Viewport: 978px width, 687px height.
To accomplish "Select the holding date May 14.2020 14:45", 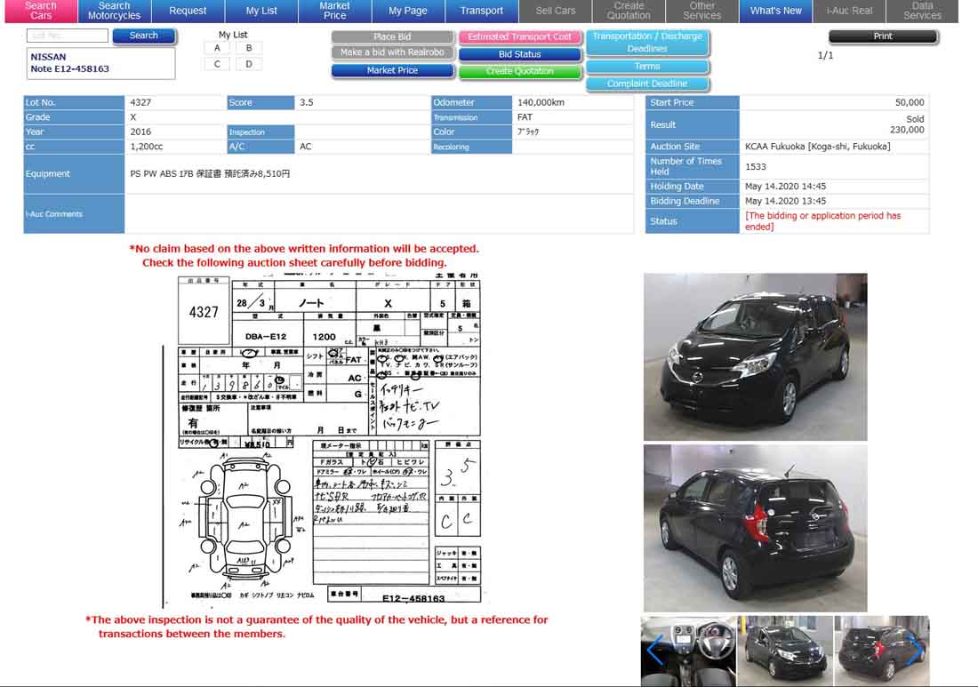I will point(785,187).
